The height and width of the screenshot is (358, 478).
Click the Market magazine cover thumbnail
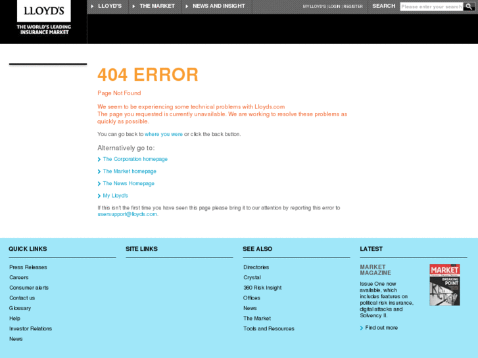coord(444,285)
